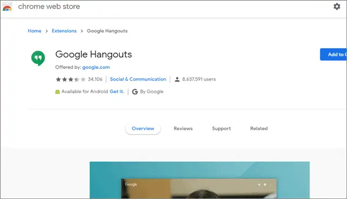Select the Overview tab
This screenshot has height=199, width=347.
pyautogui.click(x=143, y=129)
